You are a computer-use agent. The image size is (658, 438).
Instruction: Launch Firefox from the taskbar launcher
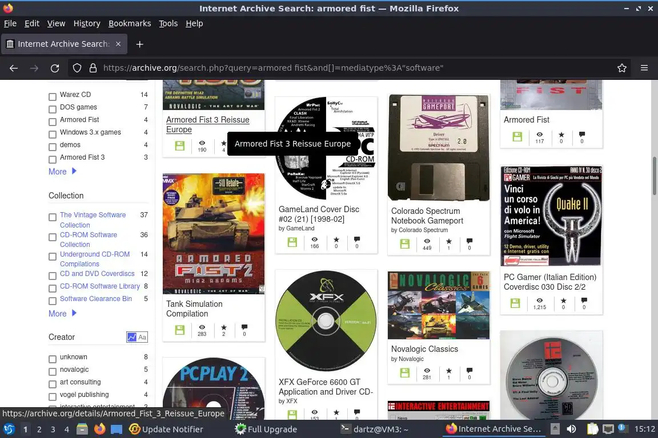[x=99, y=429]
